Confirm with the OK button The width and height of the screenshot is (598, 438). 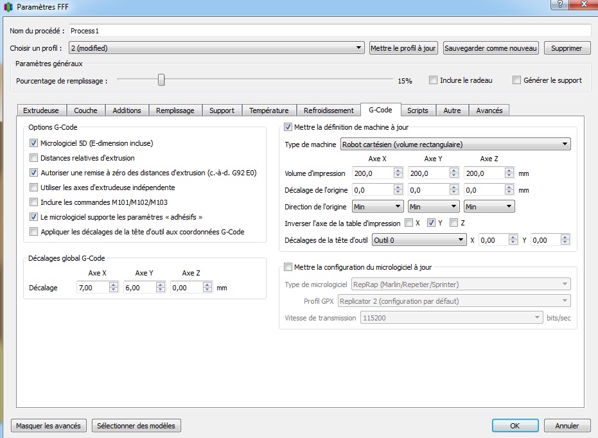pos(515,426)
